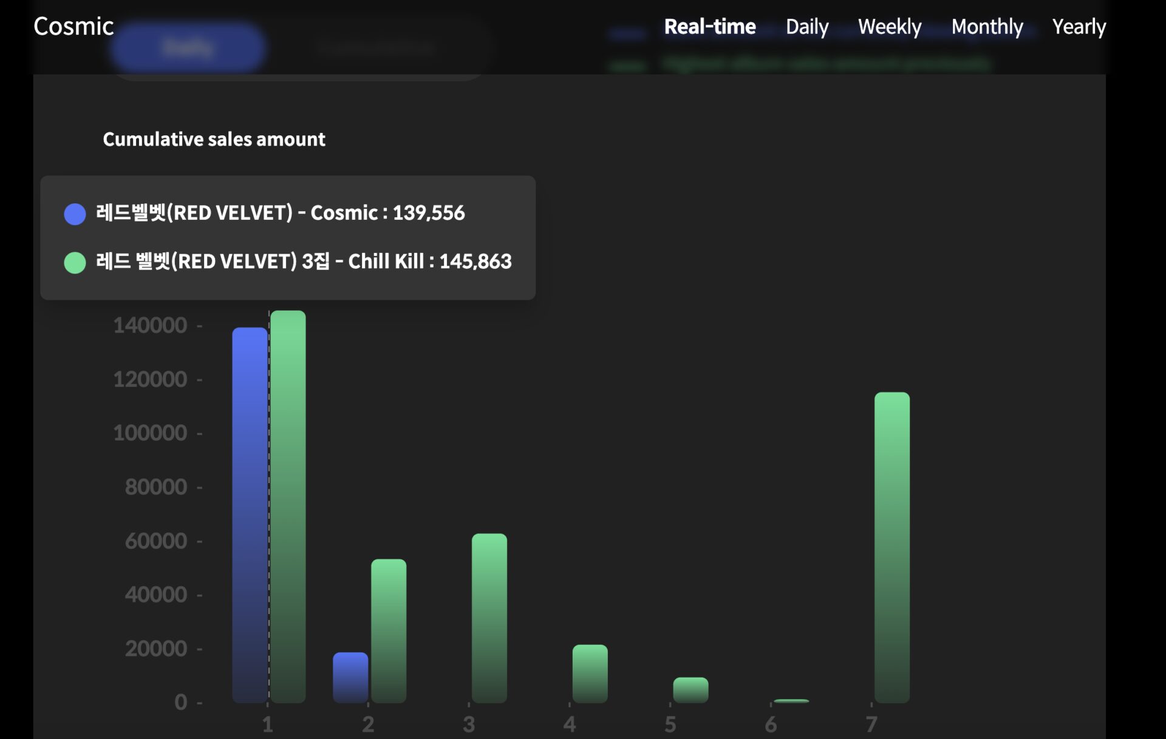
Task: Click the blue Cosmic legend dot
Action: click(x=75, y=214)
